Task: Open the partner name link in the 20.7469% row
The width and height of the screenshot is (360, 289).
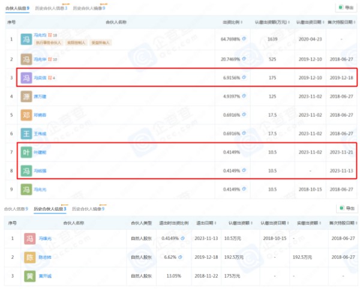Action: click(x=40, y=59)
